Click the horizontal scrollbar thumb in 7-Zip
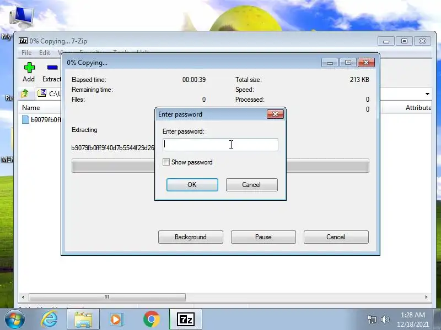441x330 pixels. pyautogui.click(x=107, y=297)
